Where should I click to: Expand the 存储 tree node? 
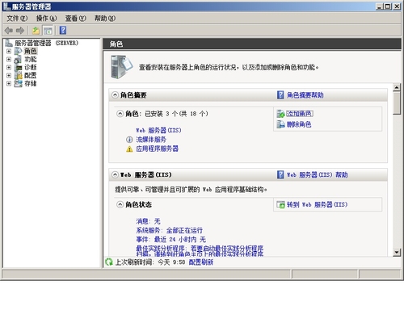pyautogui.click(x=9, y=83)
